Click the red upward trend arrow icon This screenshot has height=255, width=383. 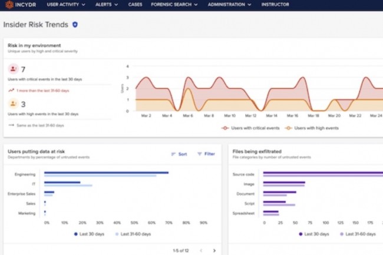[x=11, y=91]
